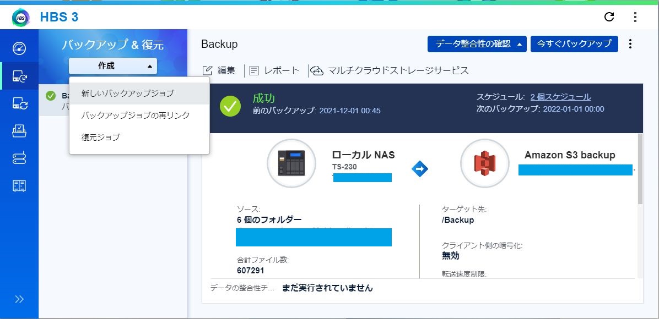659x319 pixels.
Task: Open the Overview dashboard sidebar icon
Action: [19, 48]
